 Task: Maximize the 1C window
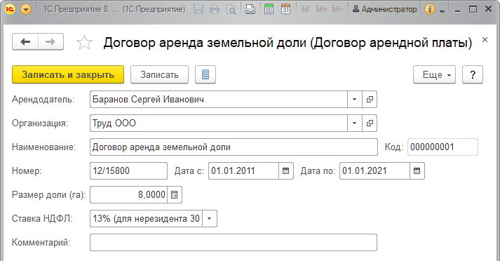click(x=473, y=10)
